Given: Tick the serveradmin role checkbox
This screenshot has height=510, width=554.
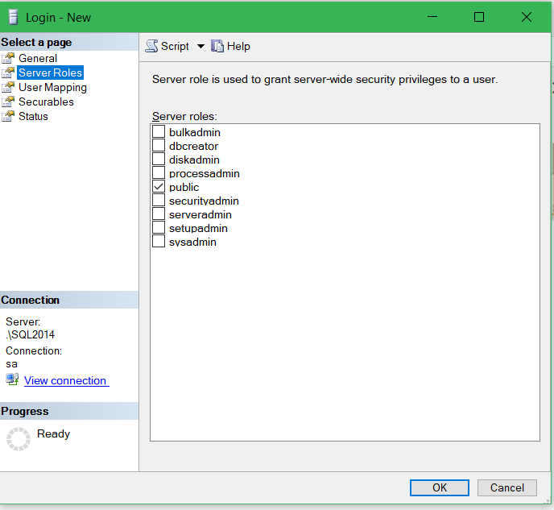Looking at the screenshot, I should coord(159,214).
